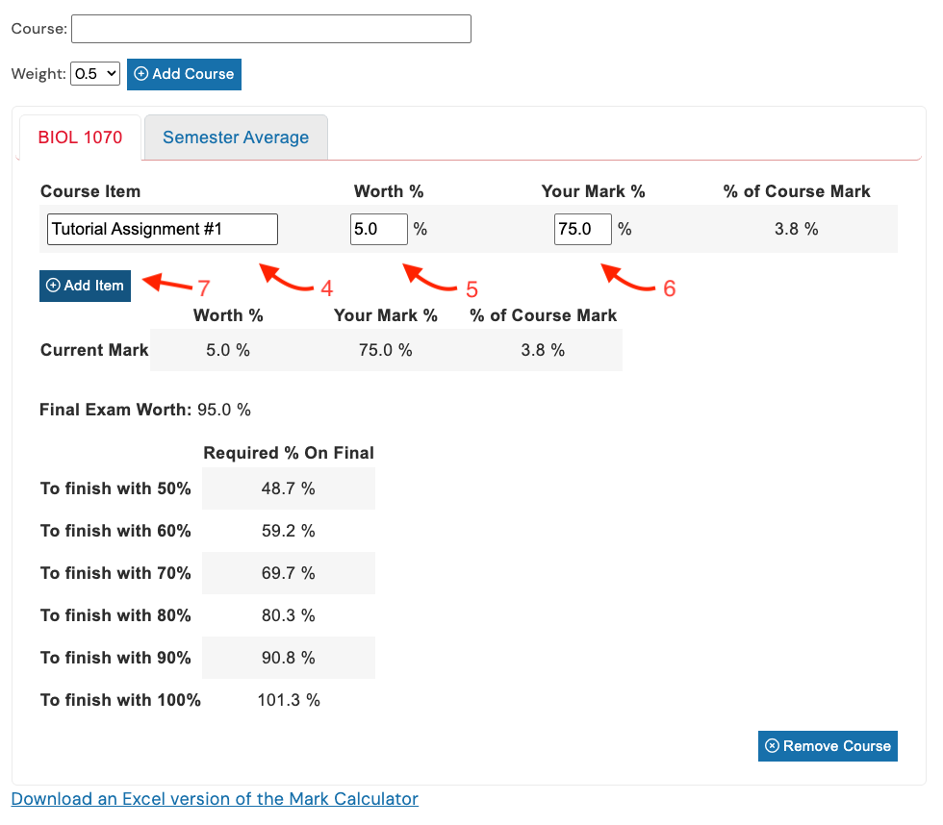
Task: Select the BIOL 1070 course tab
Action: coord(80,137)
